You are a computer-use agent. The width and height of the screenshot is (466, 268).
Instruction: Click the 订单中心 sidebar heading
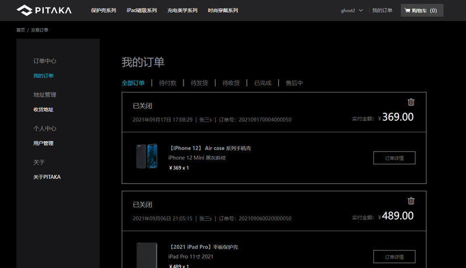point(45,61)
